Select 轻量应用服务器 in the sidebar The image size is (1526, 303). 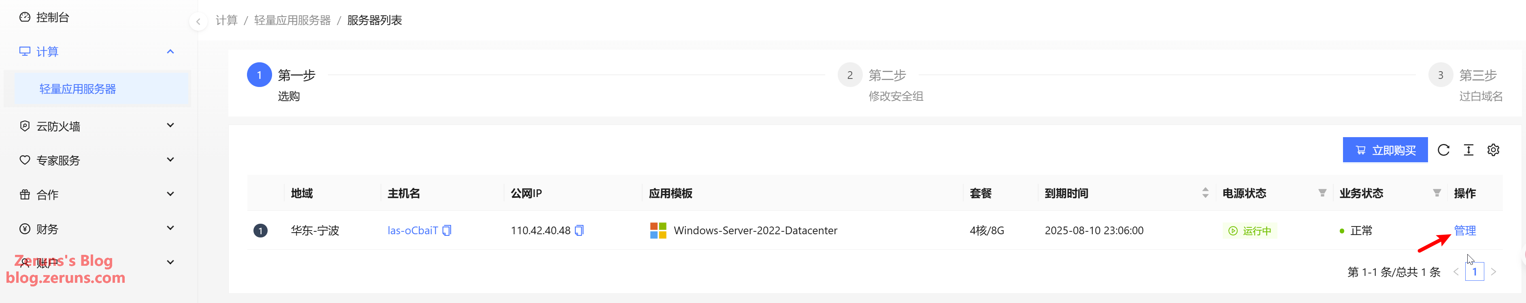click(x=78, y=89)
